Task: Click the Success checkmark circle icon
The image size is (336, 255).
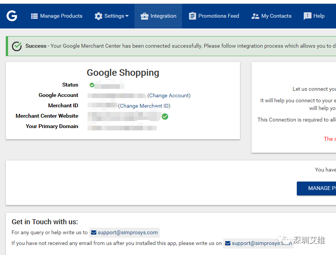Action: (x=17, y=47)
